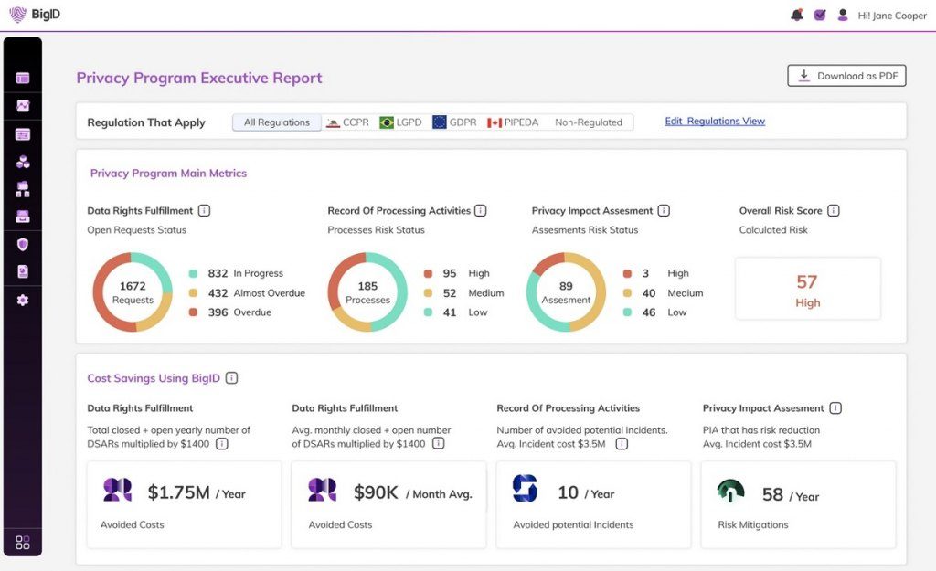Click the Jane Cooper profile avatar
Viewport: 936px width, 571px height.
[x=842, y=15]
